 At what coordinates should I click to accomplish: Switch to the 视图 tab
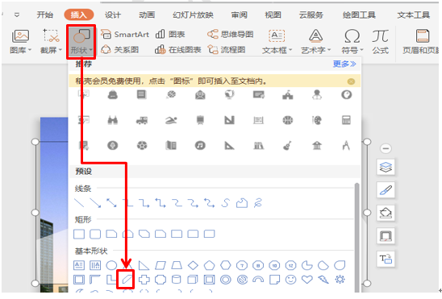coord(273,15)
